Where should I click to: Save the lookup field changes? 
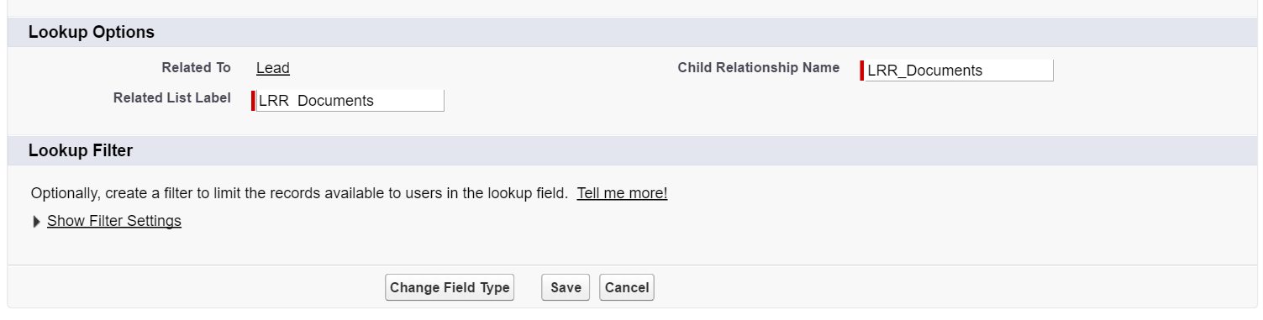[x=566, y=287]
